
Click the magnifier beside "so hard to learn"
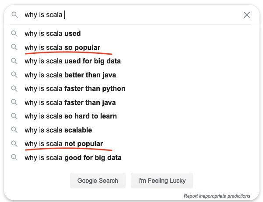14,116
